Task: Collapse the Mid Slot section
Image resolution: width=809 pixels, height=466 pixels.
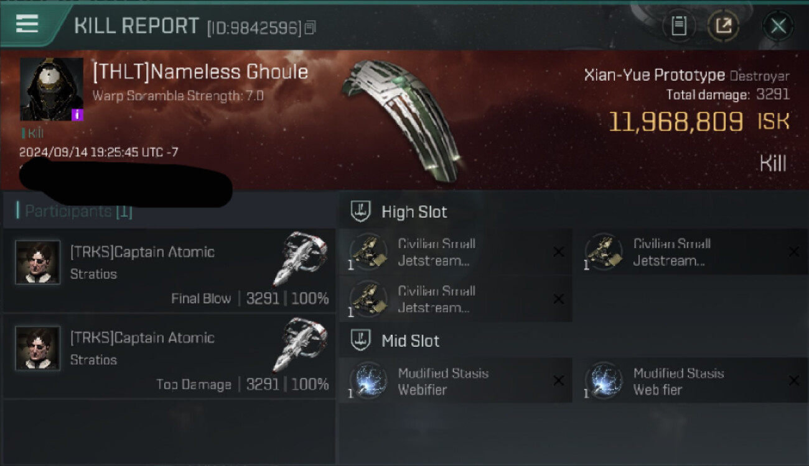Action: click(x=395, y=341)
